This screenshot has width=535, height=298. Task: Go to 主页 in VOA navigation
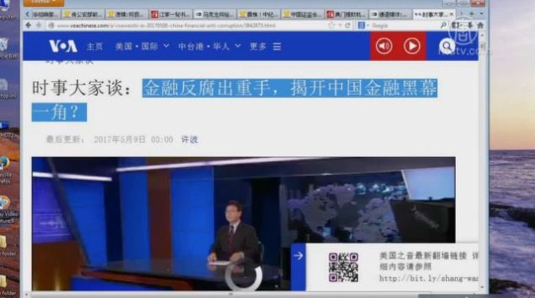tap(95, 47)
